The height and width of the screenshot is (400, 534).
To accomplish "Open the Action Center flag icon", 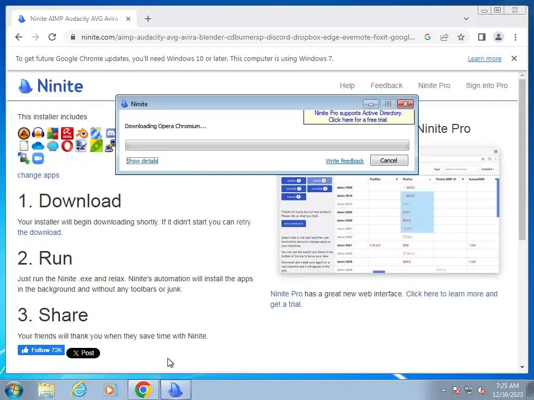I will point(456,390).
